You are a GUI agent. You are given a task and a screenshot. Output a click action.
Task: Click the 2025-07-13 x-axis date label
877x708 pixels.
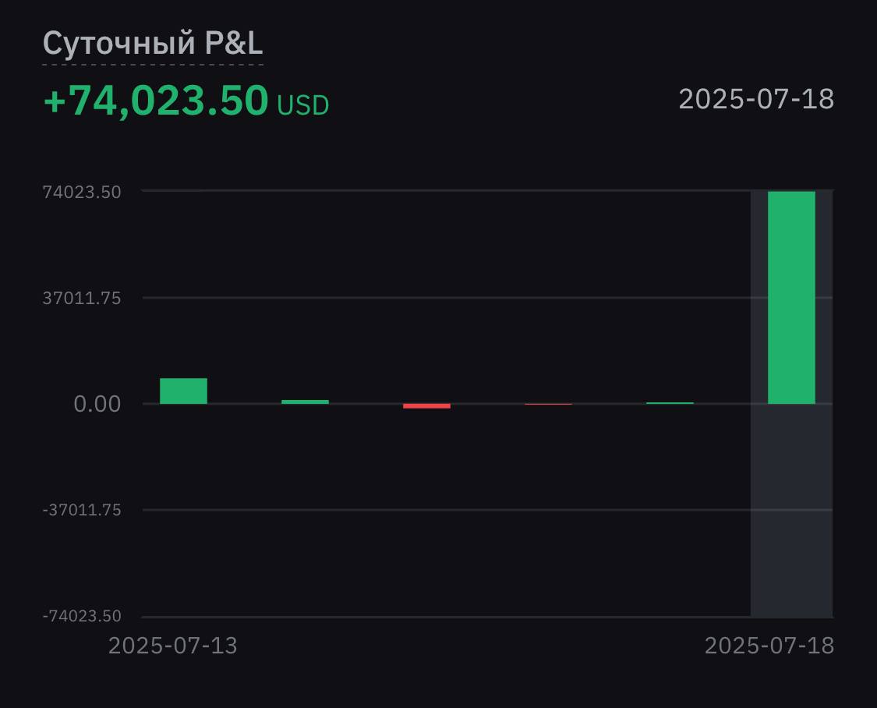(x=173, y=646)
